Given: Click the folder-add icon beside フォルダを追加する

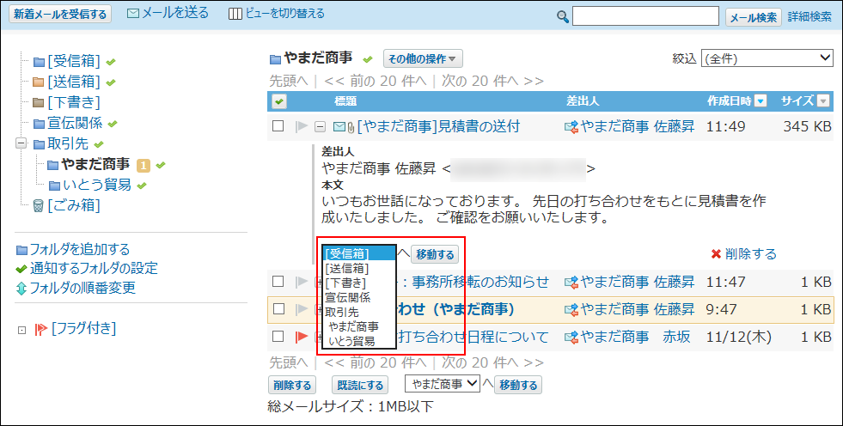Looking at the screenshot, I should pyautogui.click(x=21, y=250).
